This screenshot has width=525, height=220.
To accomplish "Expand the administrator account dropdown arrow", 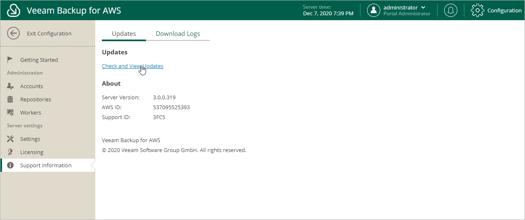I will (x=423, y=7).
